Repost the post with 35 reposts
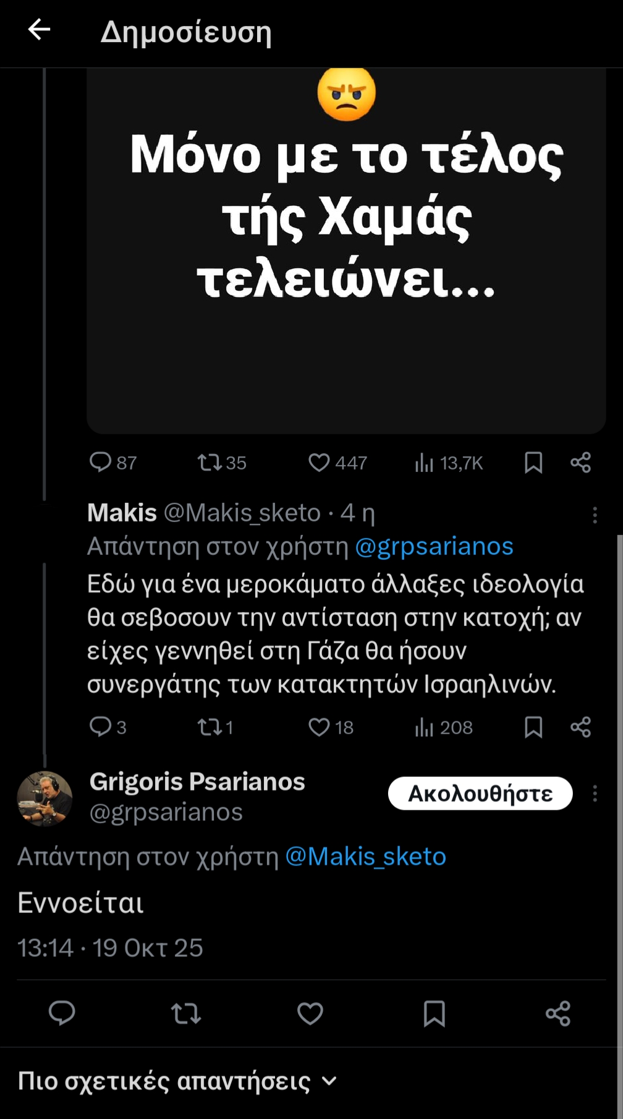 click(210, 462)
